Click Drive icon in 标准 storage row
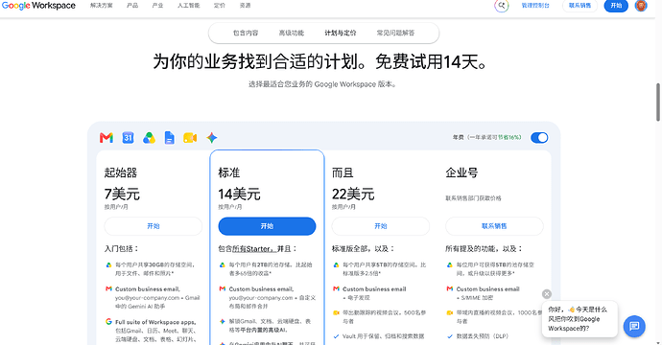Viewport: 662px width, 345px height. click(x=222, y=264)
